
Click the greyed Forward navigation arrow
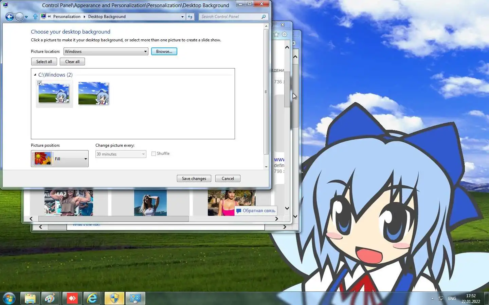[x=20, y=17]
